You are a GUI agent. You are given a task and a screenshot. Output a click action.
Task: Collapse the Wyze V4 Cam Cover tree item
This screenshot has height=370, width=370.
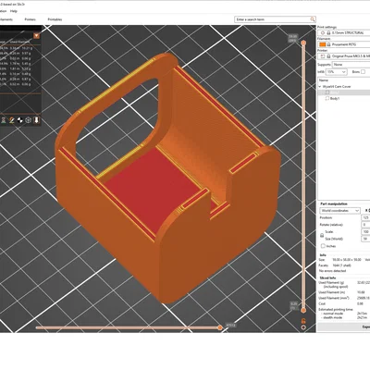[320, 87]
